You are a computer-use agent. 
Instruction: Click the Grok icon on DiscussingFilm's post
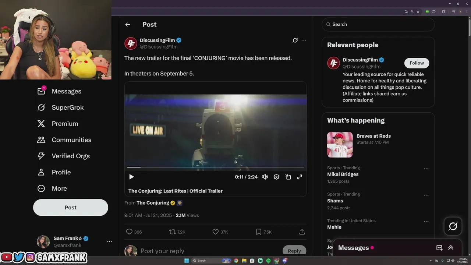tap(295, 40)
